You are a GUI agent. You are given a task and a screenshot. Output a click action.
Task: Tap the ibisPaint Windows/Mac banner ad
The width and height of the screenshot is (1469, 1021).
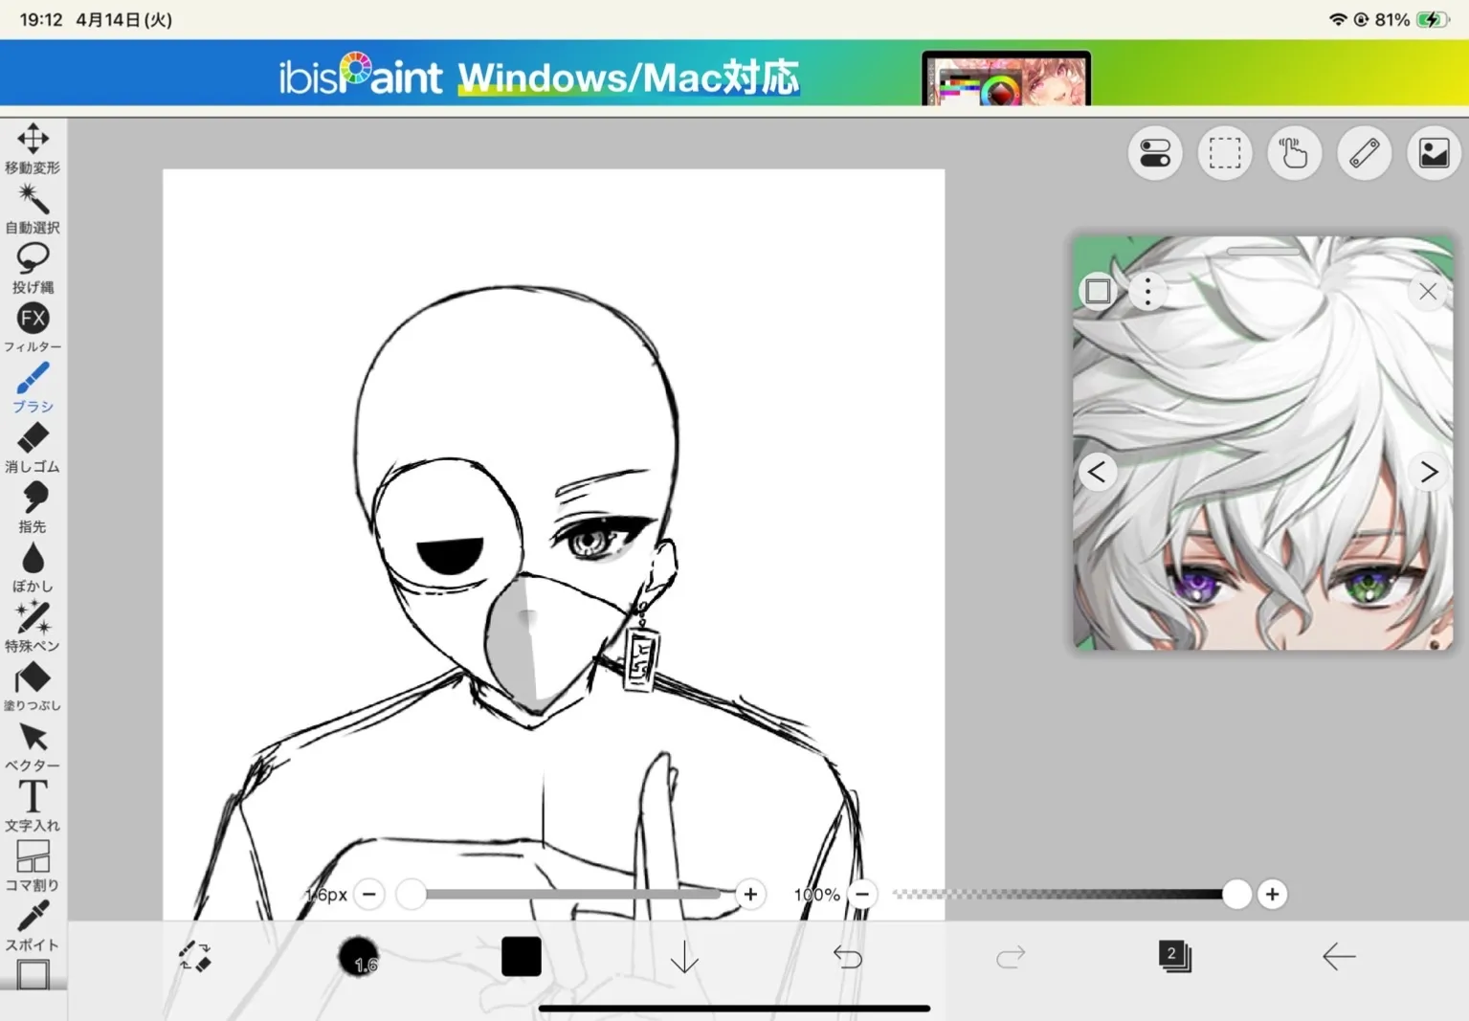734,78
